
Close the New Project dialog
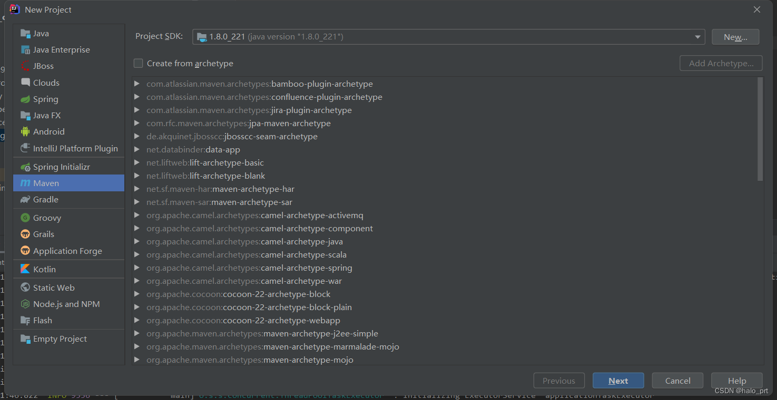tap(757, 9)
